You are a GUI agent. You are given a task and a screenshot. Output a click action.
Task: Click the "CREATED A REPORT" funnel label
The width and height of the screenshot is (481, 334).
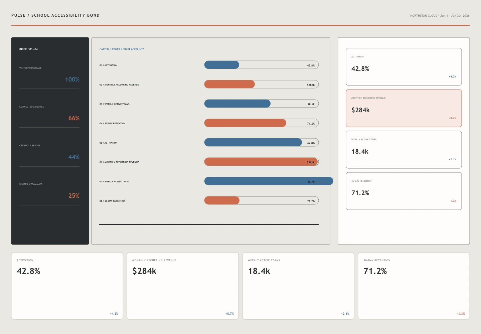click(30, 146)
